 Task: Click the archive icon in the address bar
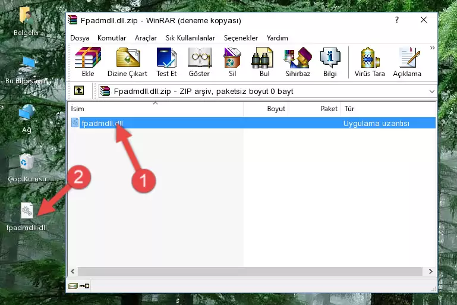click(105, 91)
